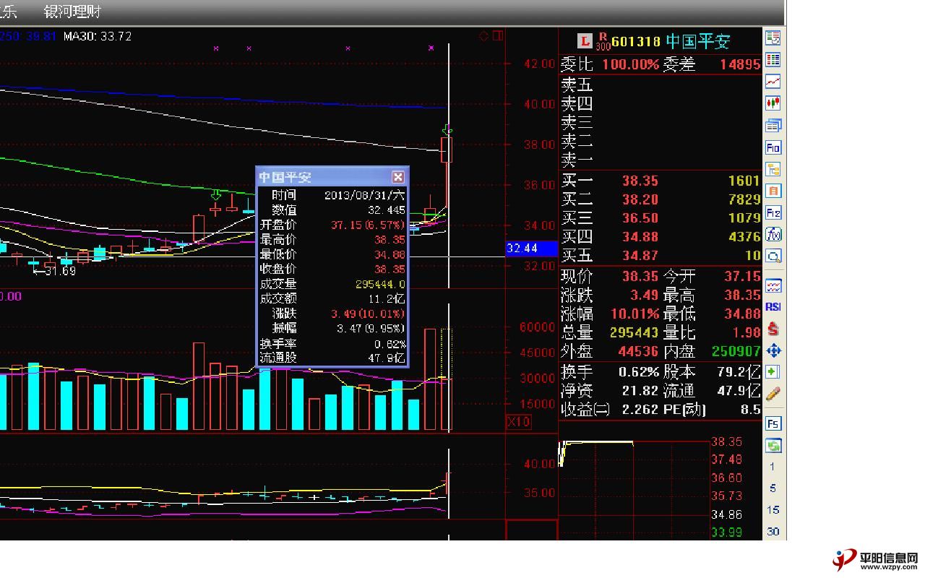
Task: Click the F10 company info icon
Action: point(773,147)
